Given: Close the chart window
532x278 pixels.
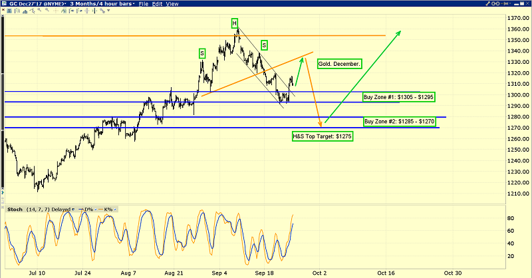Looking at the screenshot, I should click(x=527, y=3).
